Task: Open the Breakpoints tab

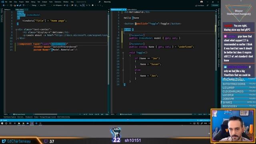Action: coord(29,117)
